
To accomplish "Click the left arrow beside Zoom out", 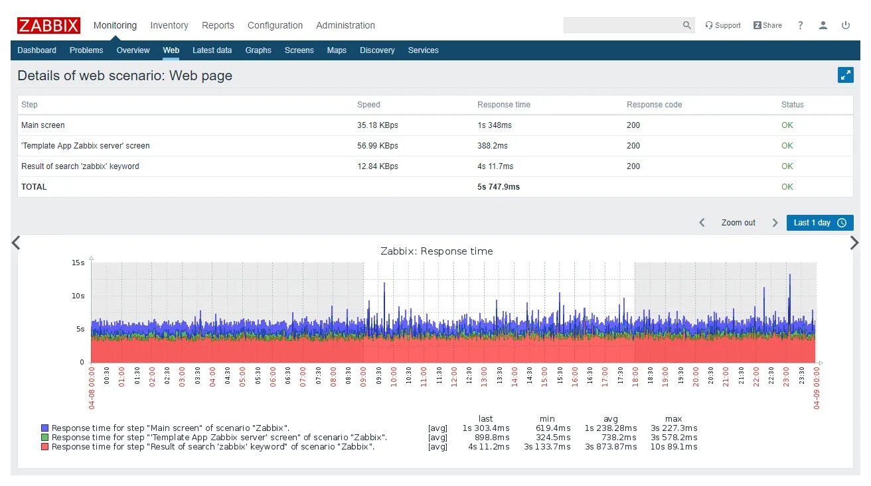I will (702, 223).
